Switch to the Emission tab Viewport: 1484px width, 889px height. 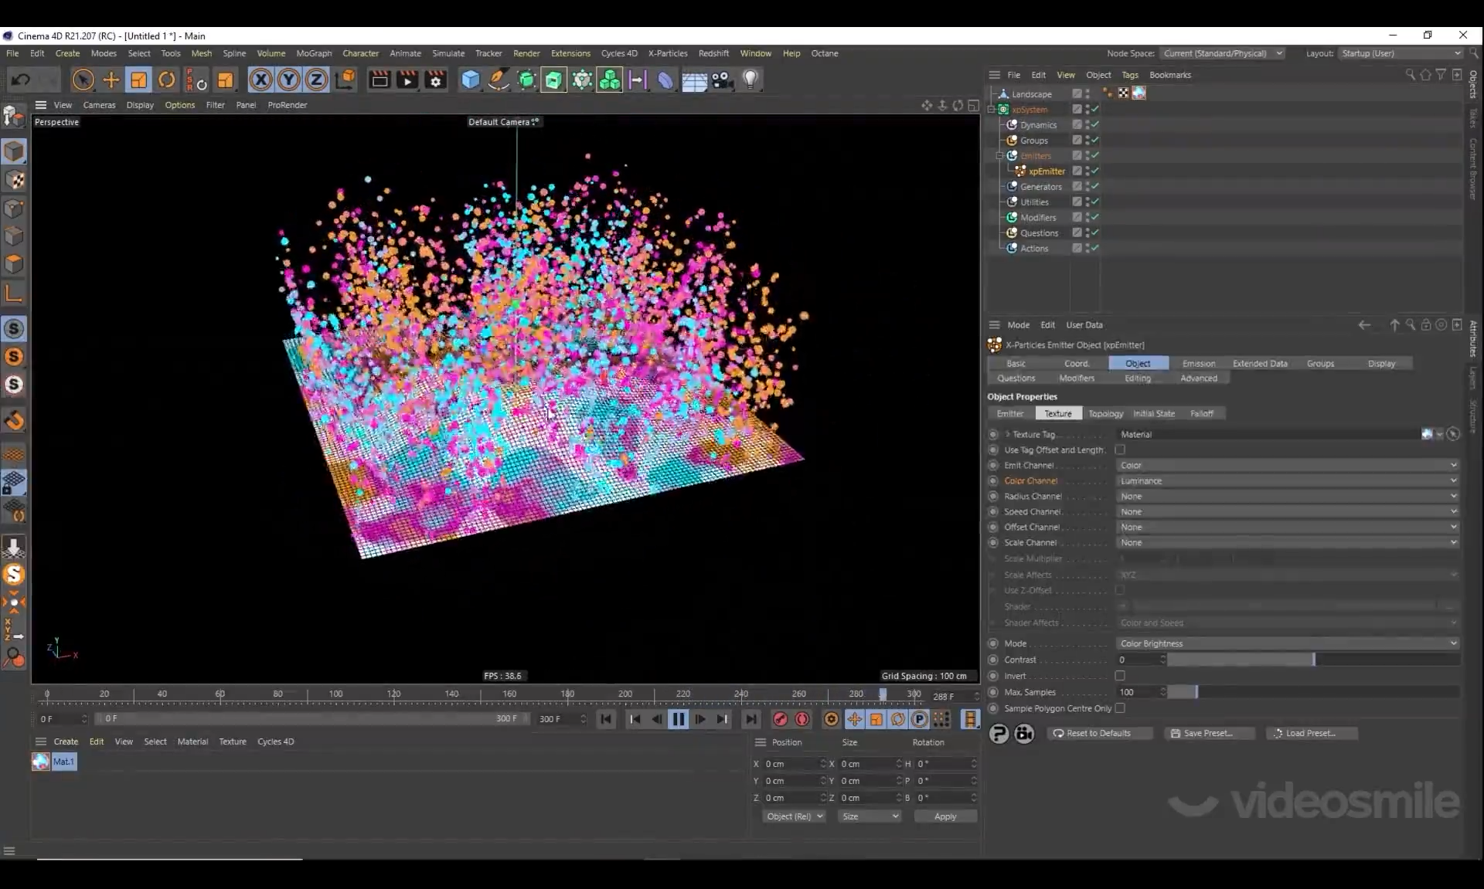[1198, 363]
